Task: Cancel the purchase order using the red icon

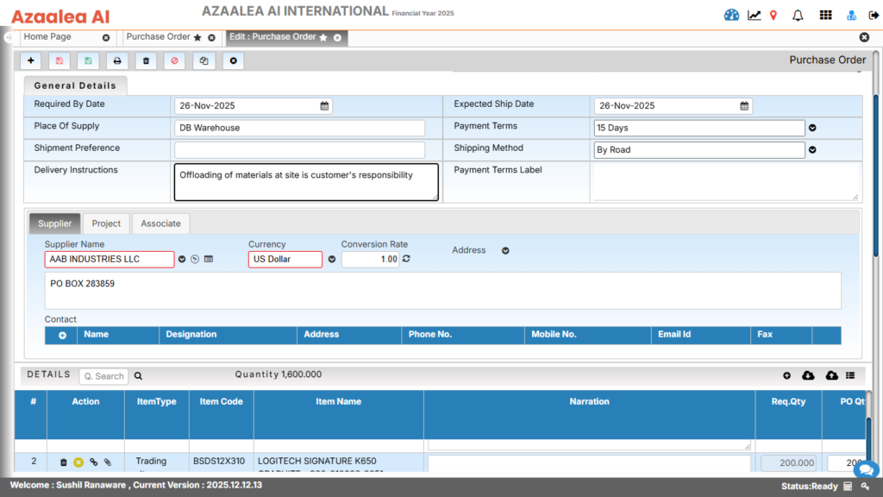Action: pyautogui.click(x=174, y=60)
